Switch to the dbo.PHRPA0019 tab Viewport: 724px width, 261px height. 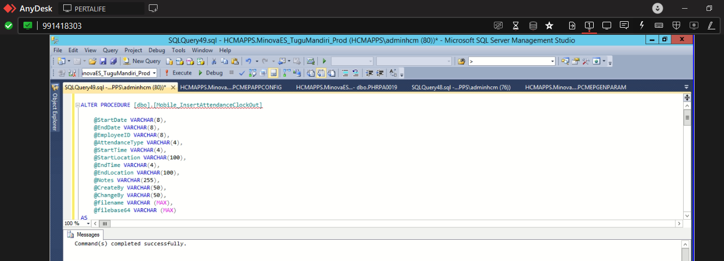pos(346,87)
